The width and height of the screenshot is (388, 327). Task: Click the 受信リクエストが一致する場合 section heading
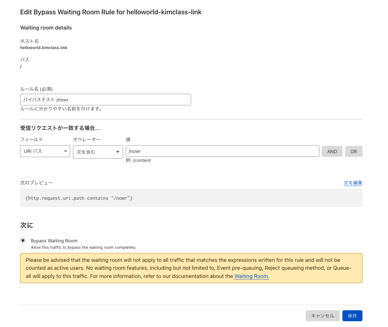click(x=60, y=128)
